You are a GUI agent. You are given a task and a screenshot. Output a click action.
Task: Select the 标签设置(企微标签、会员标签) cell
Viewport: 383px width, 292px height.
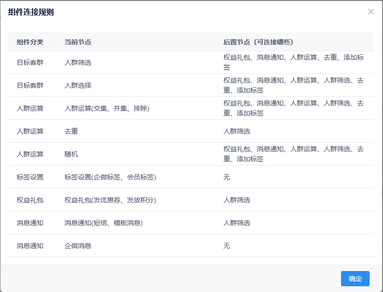point(110,177)
